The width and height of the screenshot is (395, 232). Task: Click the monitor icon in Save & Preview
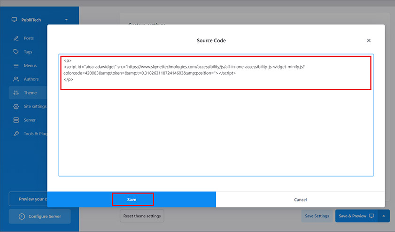[372, 216]
